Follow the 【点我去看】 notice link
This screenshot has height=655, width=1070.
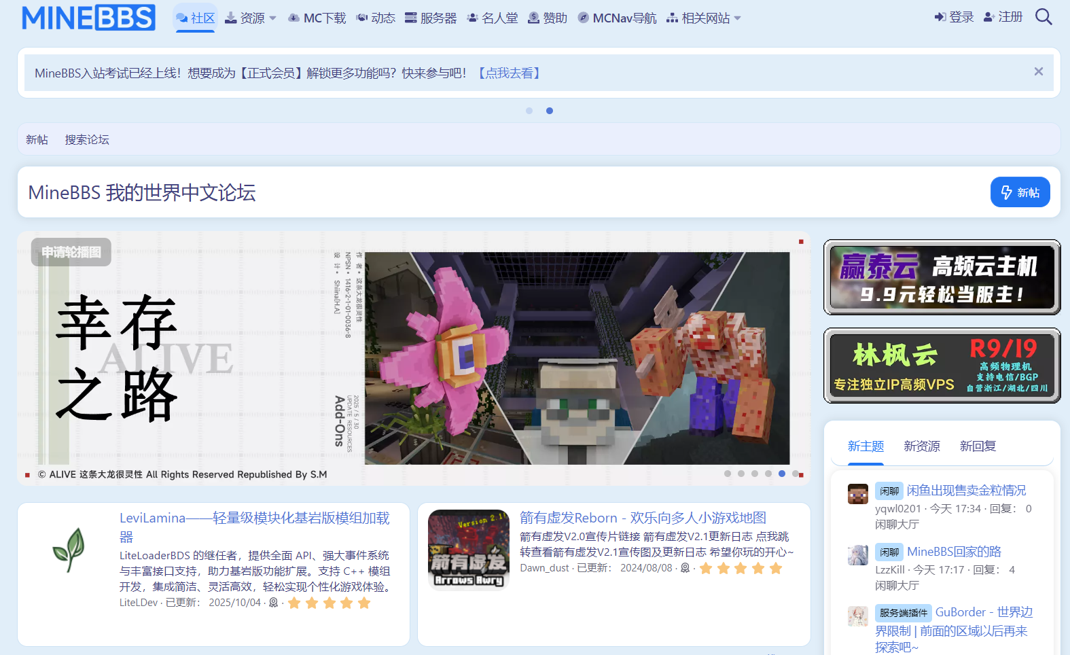(x=510, y=73)
